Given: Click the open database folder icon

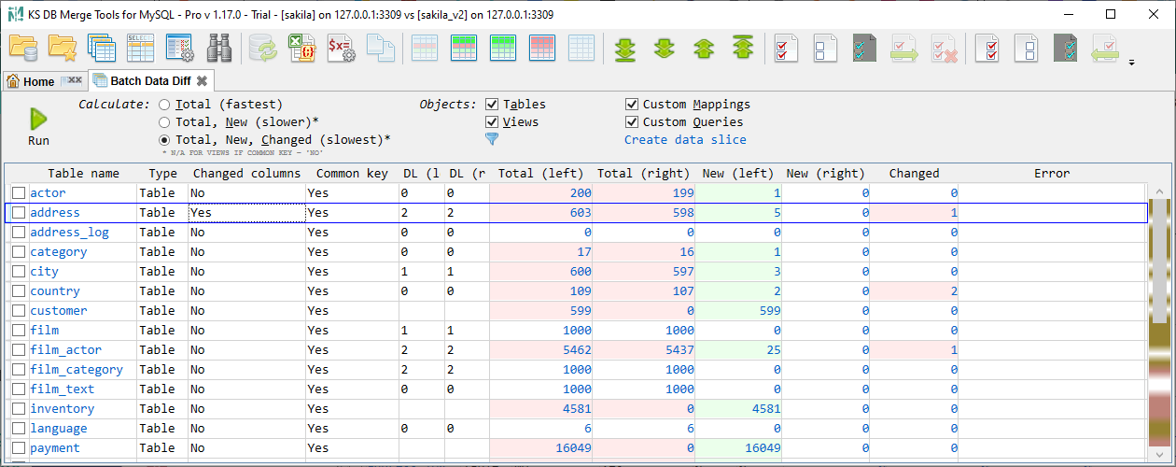Looking at the screenshot, I should point(23,47).
